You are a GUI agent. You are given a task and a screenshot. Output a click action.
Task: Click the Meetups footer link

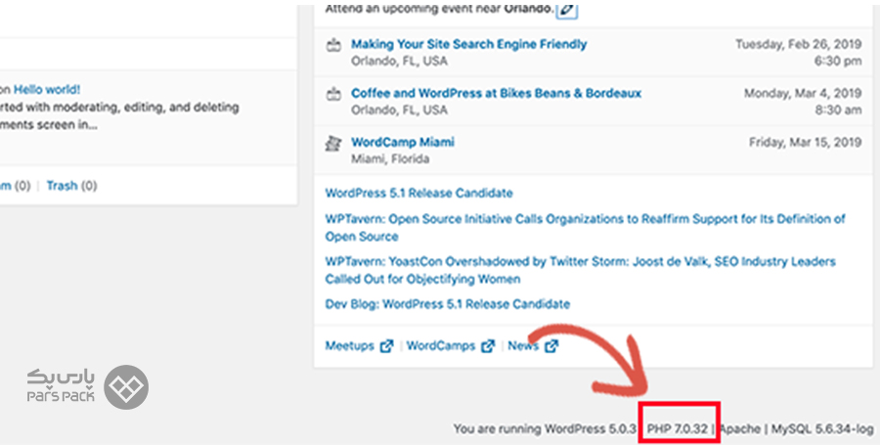[x=349, y=345]
